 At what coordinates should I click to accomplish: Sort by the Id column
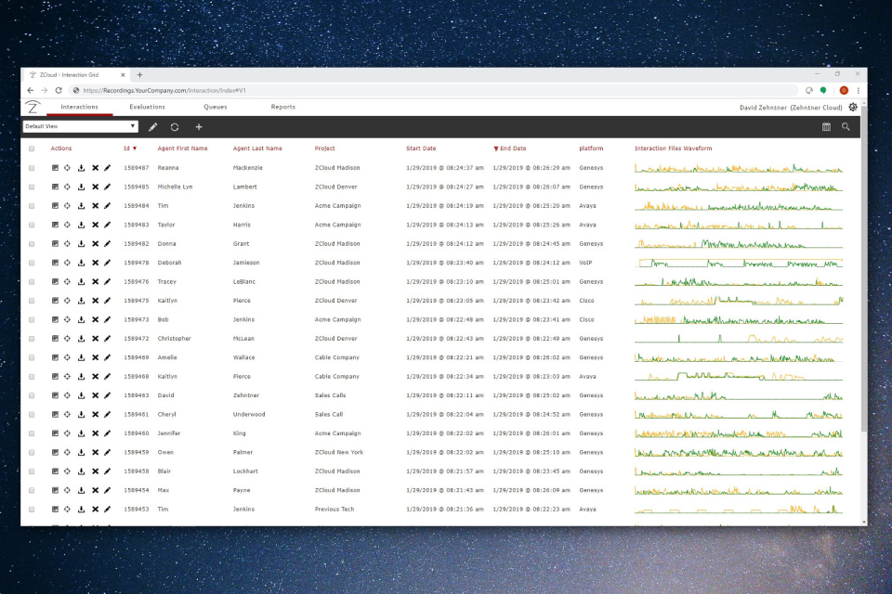127,148
